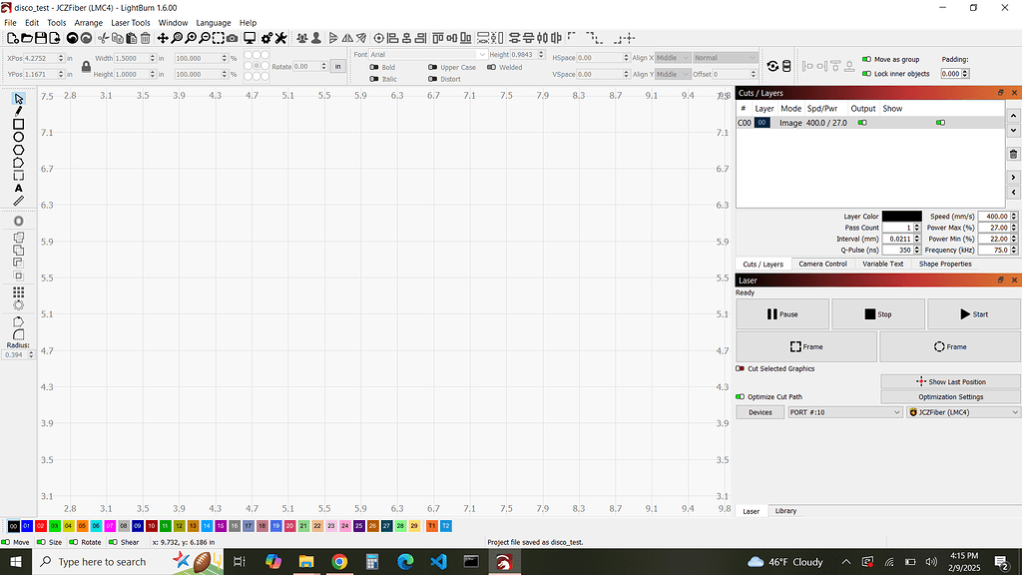Open the Arial font dropdown
The image size is (1022, 575).
tap(427, 55)
